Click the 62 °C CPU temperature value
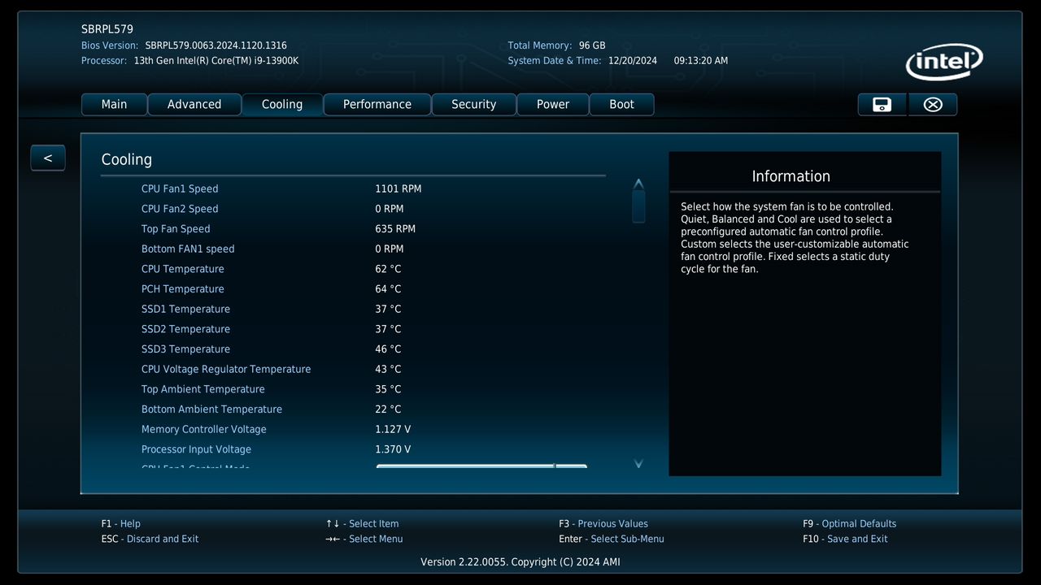 [x=388, y=269]
